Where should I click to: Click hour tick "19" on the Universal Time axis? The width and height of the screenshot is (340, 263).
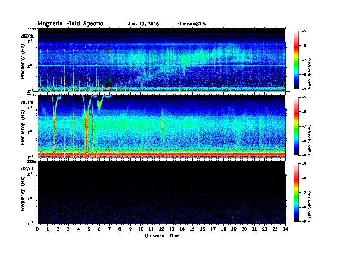pos(234,229)
